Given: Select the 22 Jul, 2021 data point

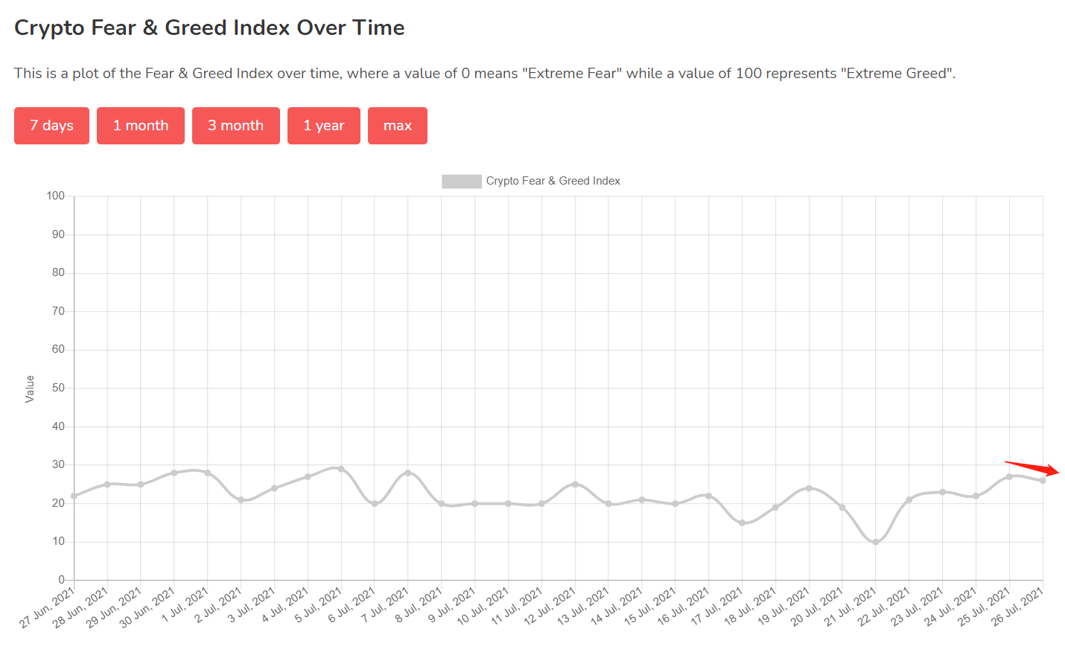Looking at the screenshot, I should pyautogui.click(x=909, y=499).
